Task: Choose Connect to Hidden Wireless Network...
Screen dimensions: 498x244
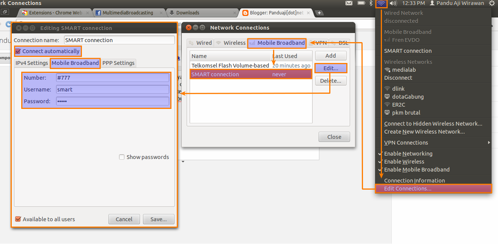Action: (433, 124)
